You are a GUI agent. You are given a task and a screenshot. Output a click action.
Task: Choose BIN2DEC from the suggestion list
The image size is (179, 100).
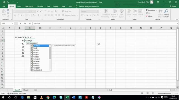[40, 64]
